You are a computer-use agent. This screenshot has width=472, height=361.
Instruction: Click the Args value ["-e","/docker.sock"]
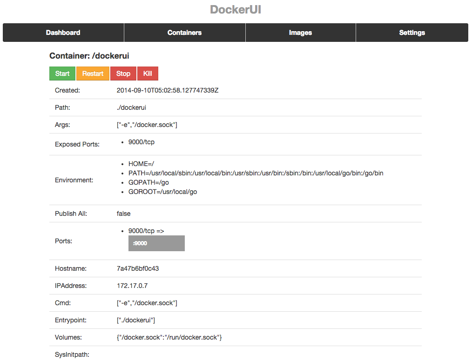(147, 125)
